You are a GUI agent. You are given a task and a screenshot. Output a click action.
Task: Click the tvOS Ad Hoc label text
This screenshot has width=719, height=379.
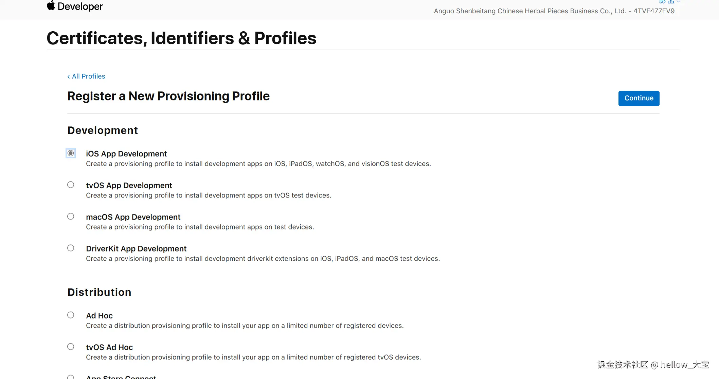(x=109, y=347)
